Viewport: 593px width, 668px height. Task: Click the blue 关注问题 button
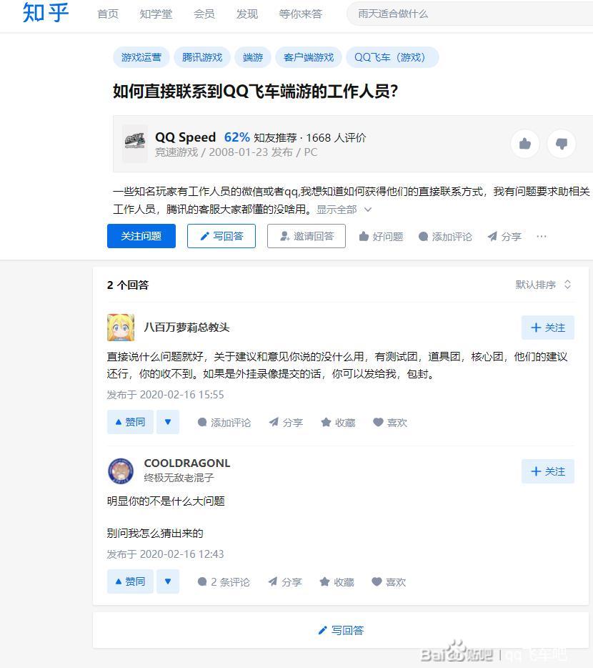click(141, 236)
